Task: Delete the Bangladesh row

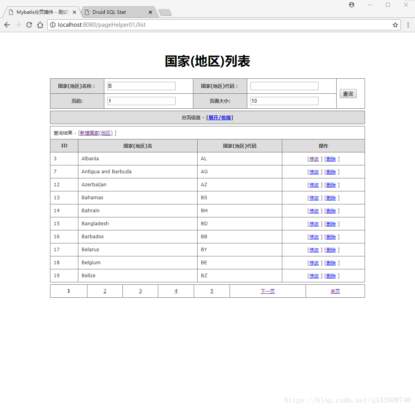Action: (x=331, y=224)
